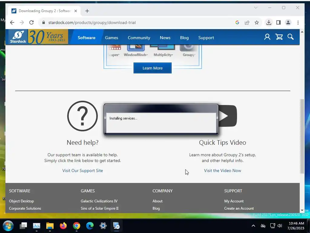This screenshot has width=310, height=233.
Task: Open the Chrome profile avatar
Action: point(288,22)
